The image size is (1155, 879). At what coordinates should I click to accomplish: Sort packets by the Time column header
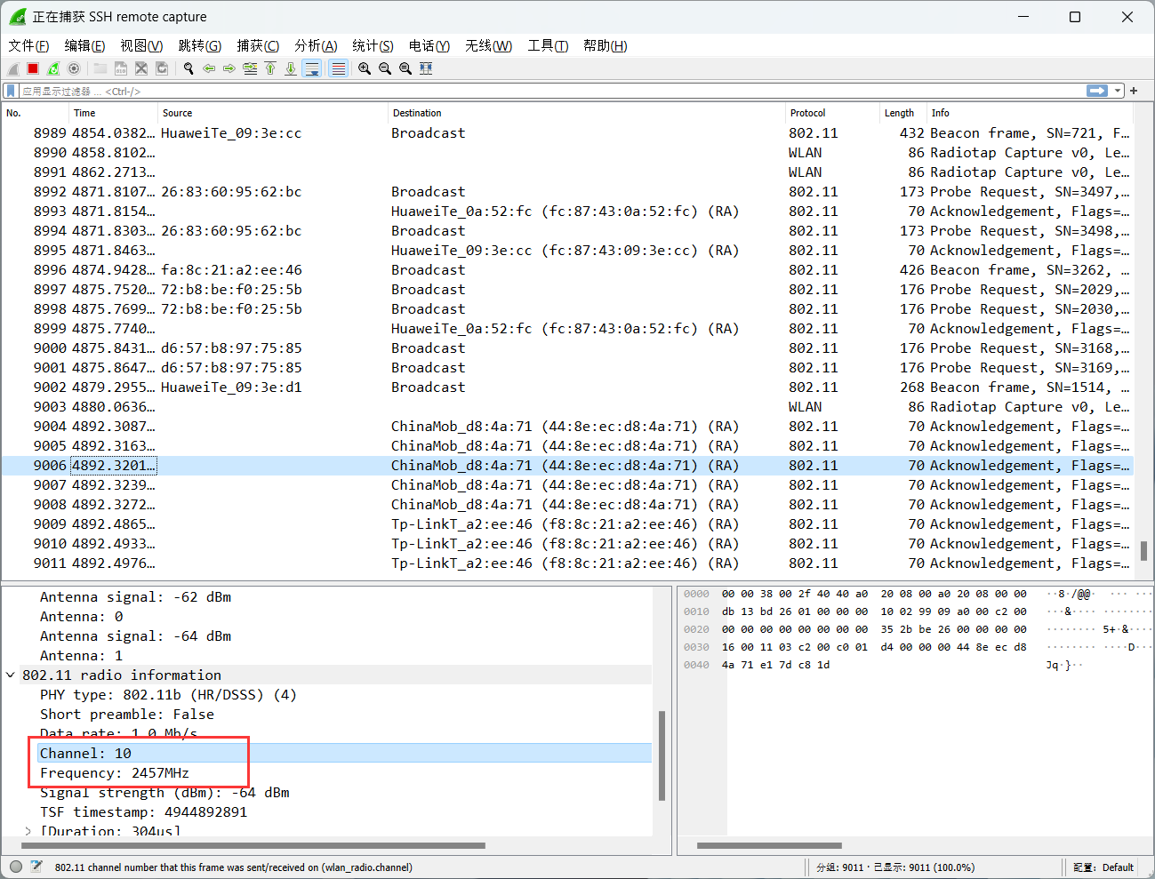pos(114,113)
